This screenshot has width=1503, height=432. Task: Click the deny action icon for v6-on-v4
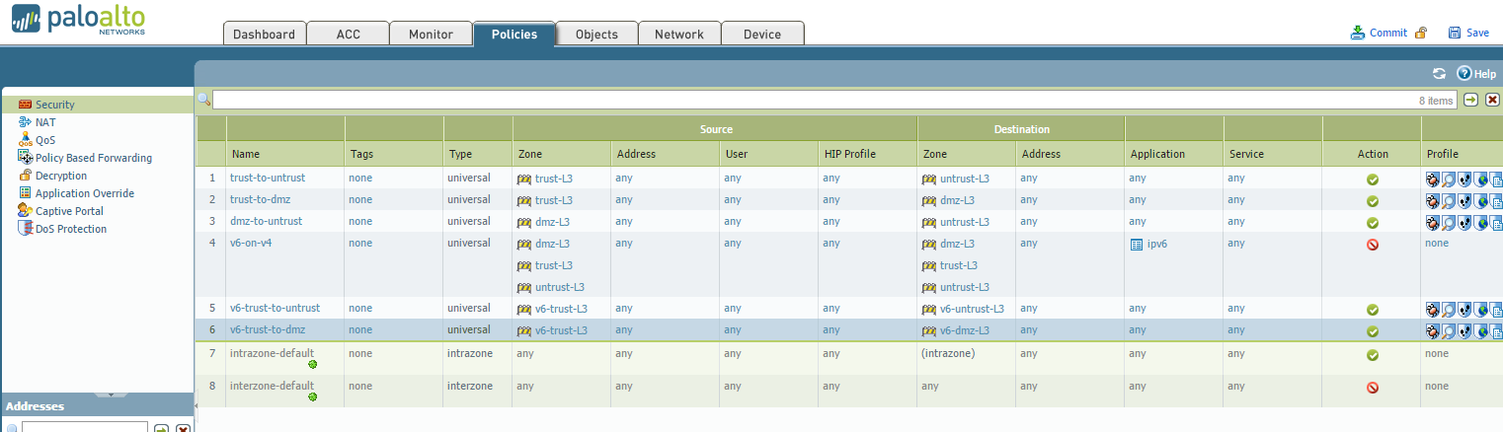[x=1373, y=245]
